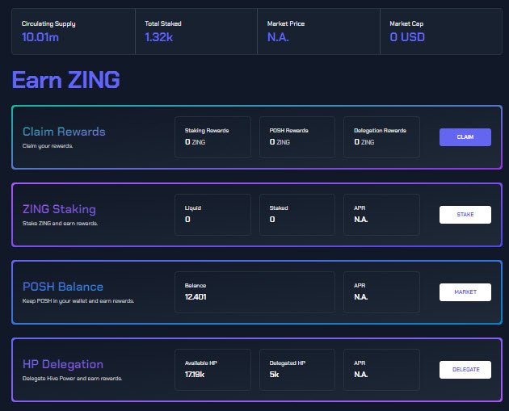Viewport: 509px width, 411px height.
Task: Click the Staking Rewards 0 ZING box
Action: [213, 137]
